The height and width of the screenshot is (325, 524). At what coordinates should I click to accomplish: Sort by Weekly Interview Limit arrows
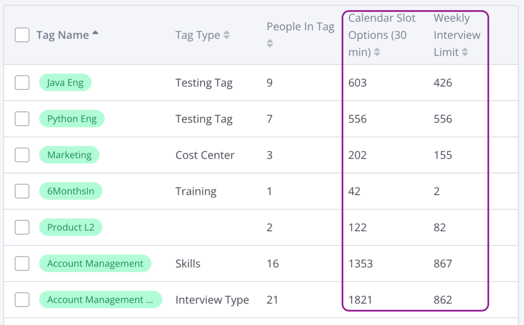coord(465,52)
